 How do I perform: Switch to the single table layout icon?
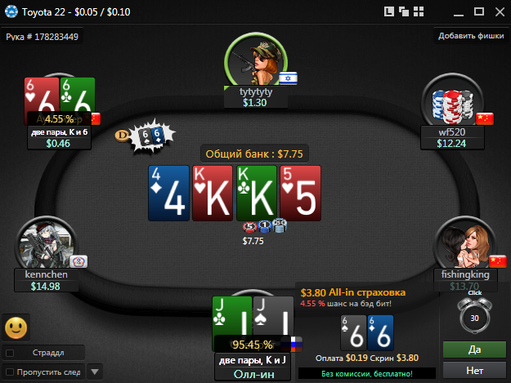point(389,11)
